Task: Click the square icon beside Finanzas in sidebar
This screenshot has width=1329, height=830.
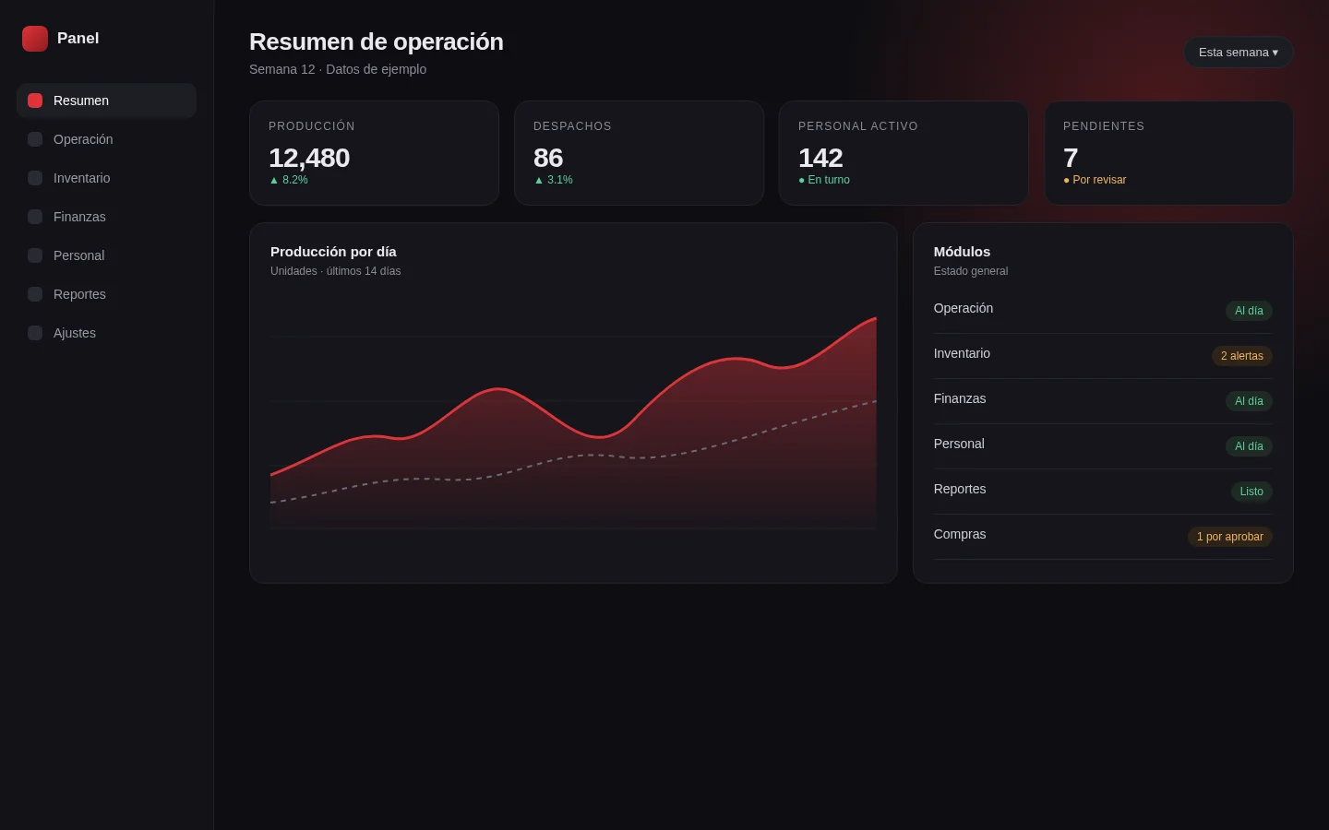Action: pyautogui.click(x=35, y=217)
